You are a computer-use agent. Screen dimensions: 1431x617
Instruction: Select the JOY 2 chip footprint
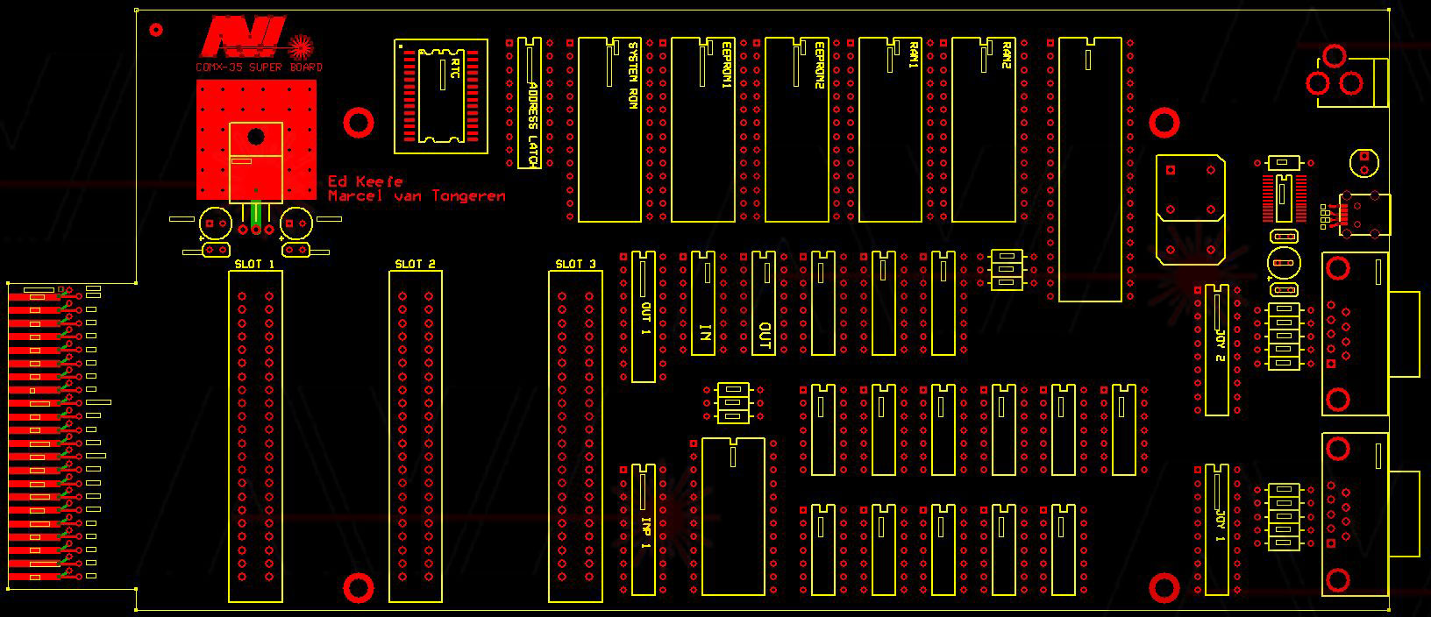coord(1216,349)
